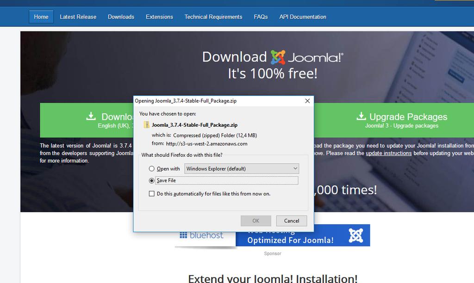Image resolution: width=474 pixels, height=283 pixels.
Task: Expand the Windows Explorer (default) dropdown
Action: click(242, 168)
